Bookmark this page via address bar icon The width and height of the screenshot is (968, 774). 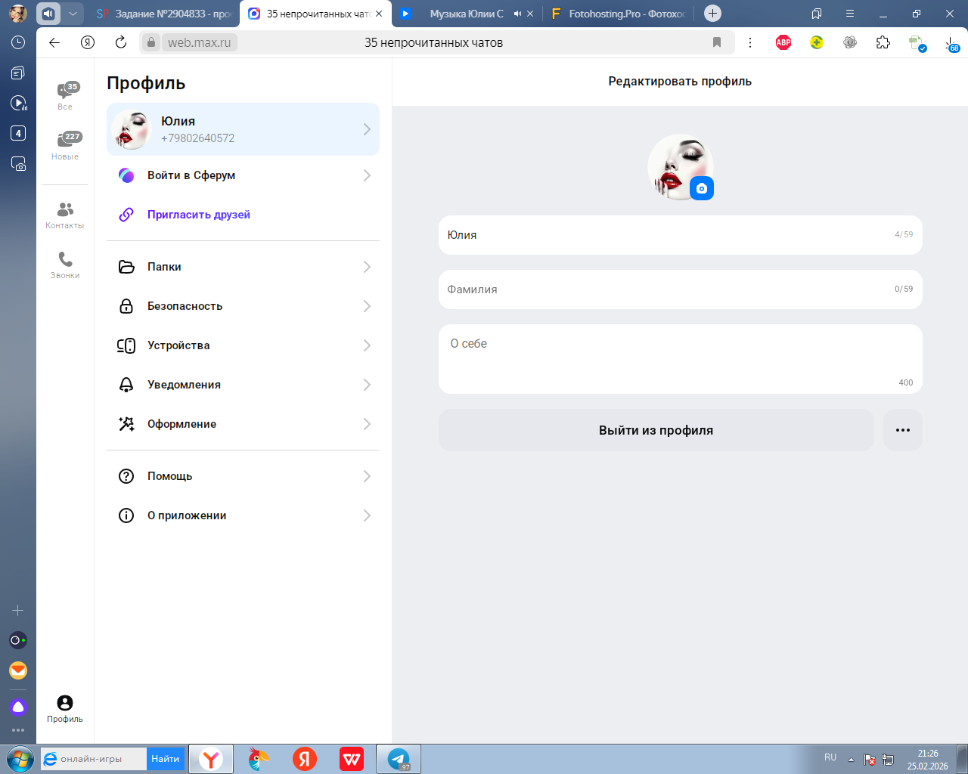717,42
